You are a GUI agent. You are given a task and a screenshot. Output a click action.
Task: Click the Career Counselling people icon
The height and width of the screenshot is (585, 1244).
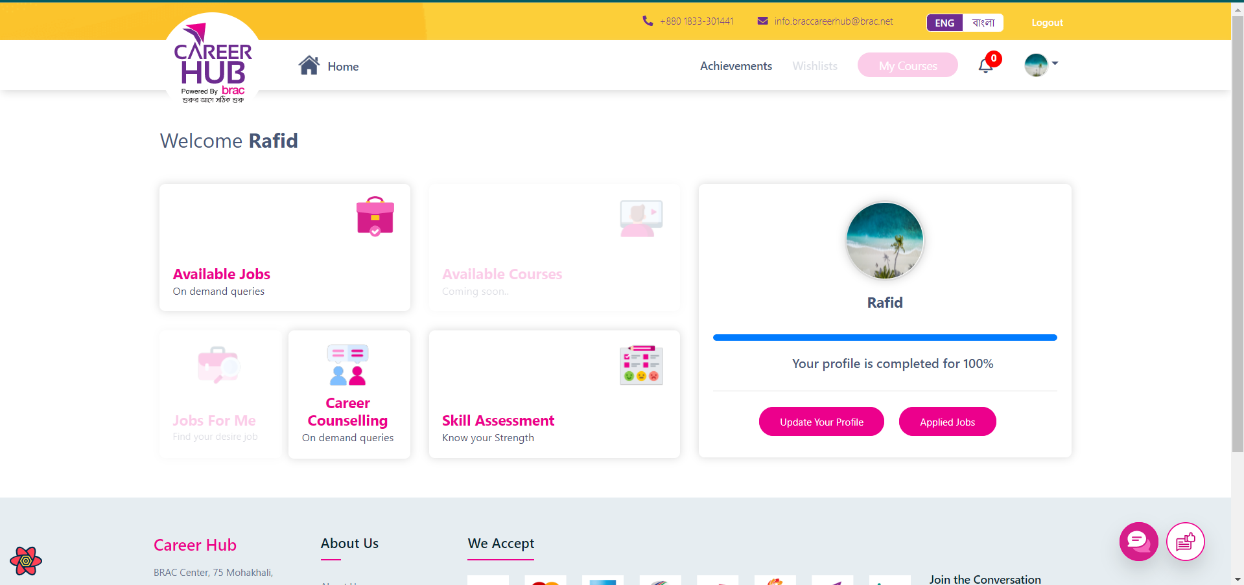348,365
